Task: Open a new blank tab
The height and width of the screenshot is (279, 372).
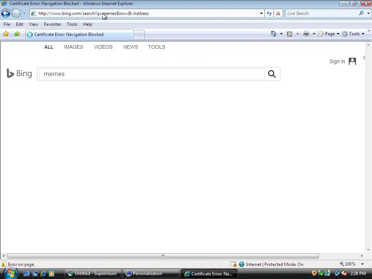Action: (139, 35)
